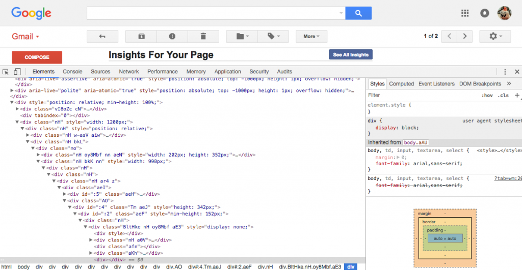The width and height of the screenshot is (522, 270).
Task: Open the More dropdown in Gmail
Action: point(311,36)
